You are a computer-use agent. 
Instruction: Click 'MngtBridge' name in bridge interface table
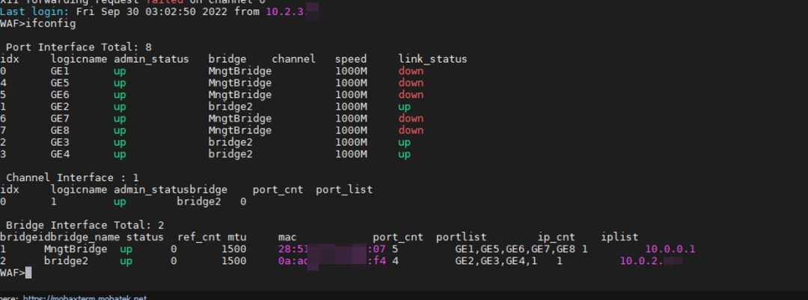point(76,249)
